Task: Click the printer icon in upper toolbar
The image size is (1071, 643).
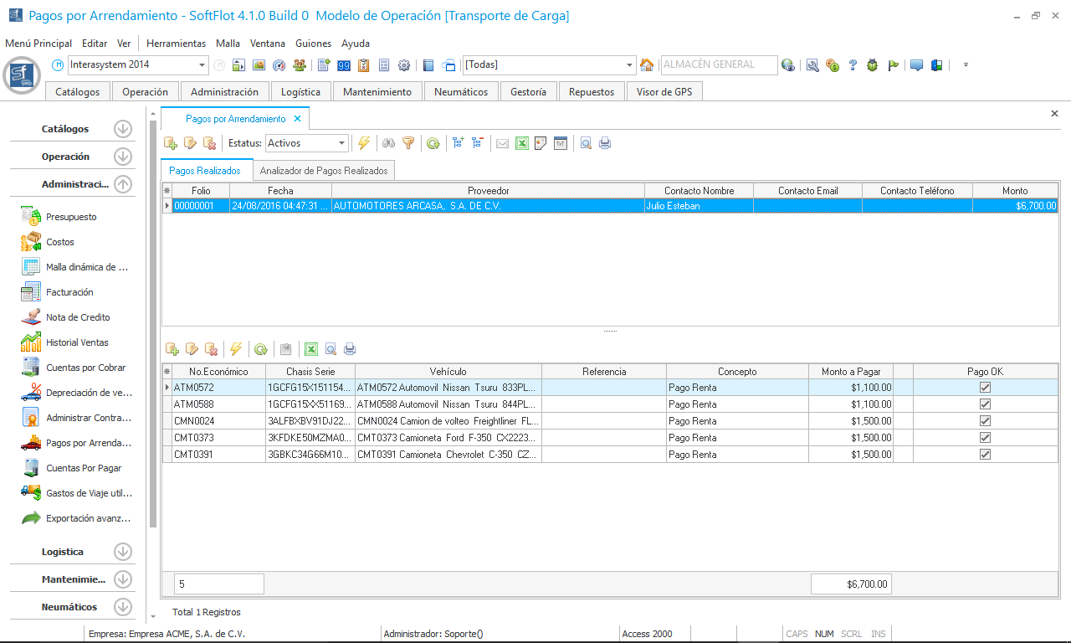Action: [605, 143]
